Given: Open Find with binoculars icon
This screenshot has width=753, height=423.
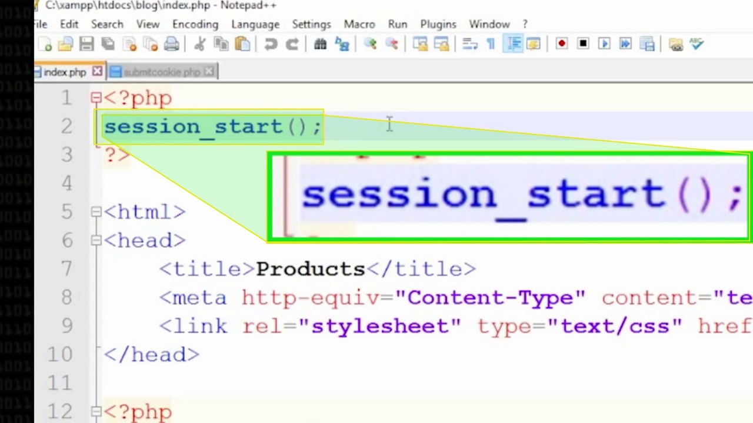Looking at the screenshot, I should [320, 44].
